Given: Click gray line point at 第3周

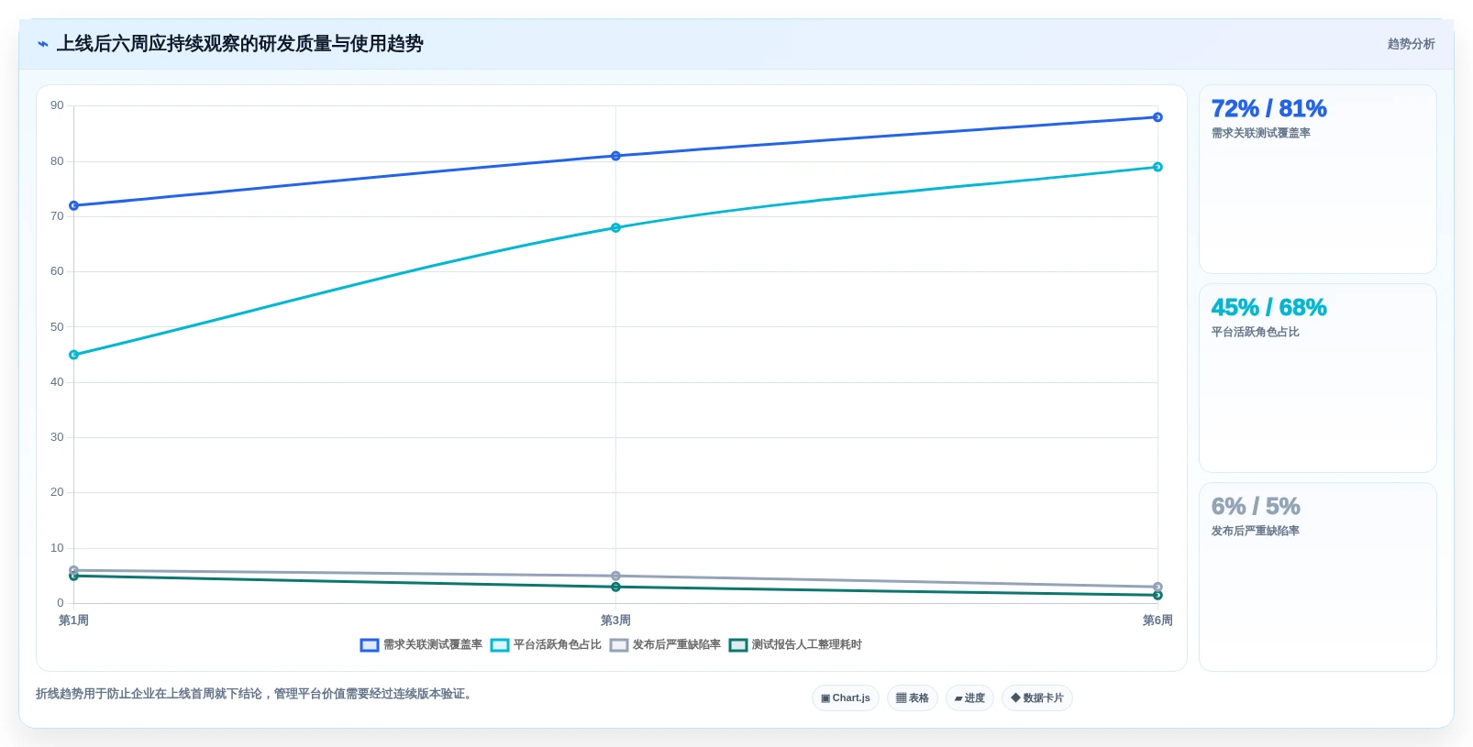Looking at the screenshot, I should [x=615, y=576].
